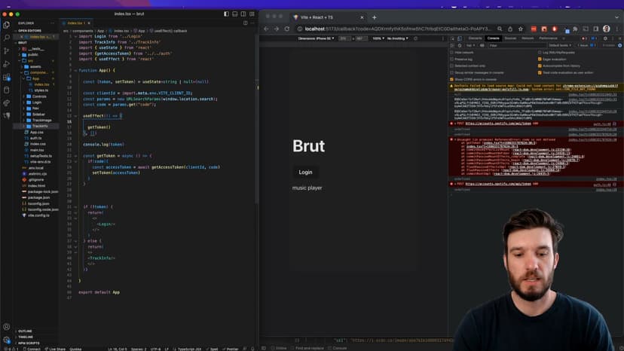Viewport: 624px width, 351px height.
Task: Switch to the Sources tab in DevTools
Action: [510, 38]
